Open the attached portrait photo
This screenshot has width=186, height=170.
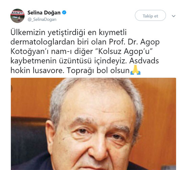coord(93,124)
